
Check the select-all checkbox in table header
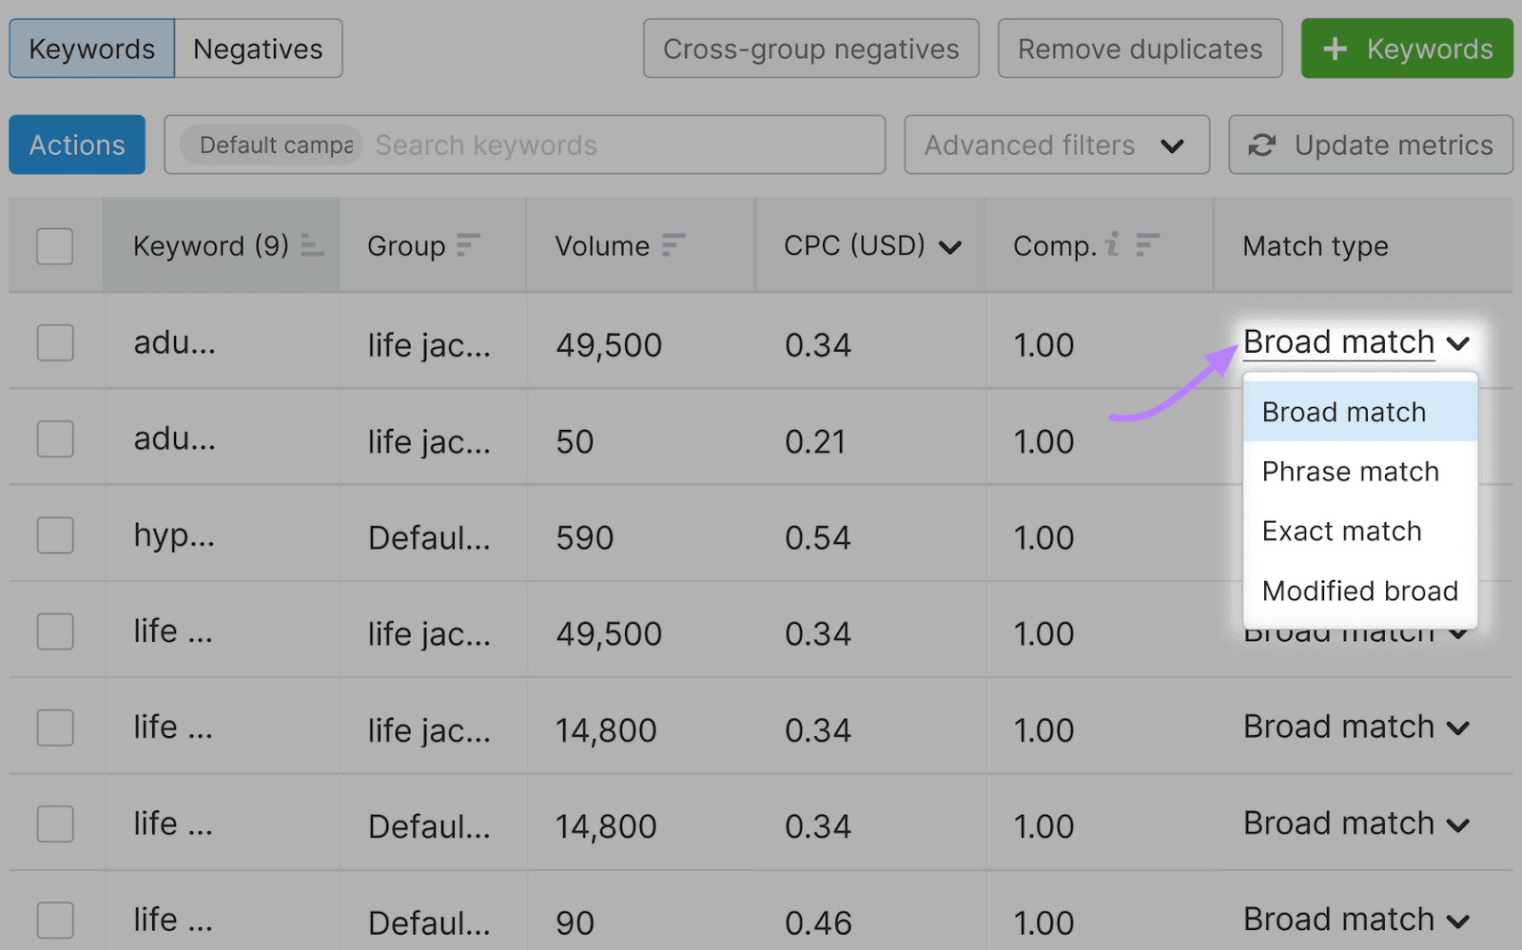point(54,246)
